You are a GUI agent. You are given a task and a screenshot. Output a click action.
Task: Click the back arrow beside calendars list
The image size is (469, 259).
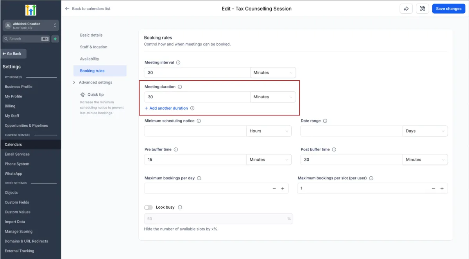(67, 9)
